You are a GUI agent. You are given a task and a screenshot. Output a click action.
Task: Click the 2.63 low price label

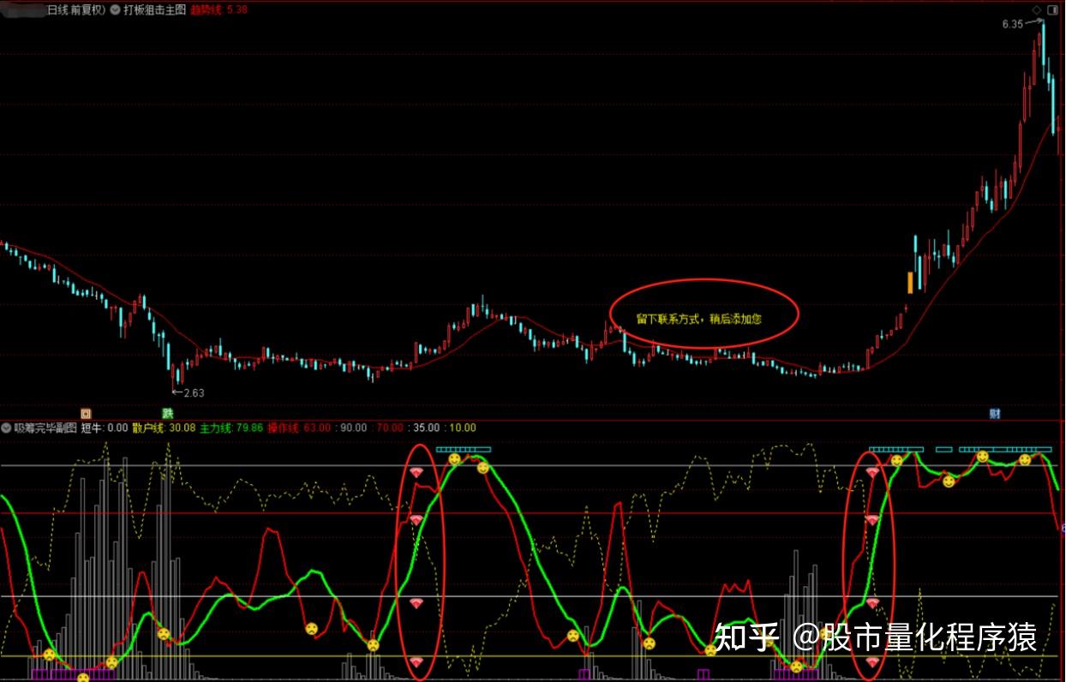click(x=194, y=393)
